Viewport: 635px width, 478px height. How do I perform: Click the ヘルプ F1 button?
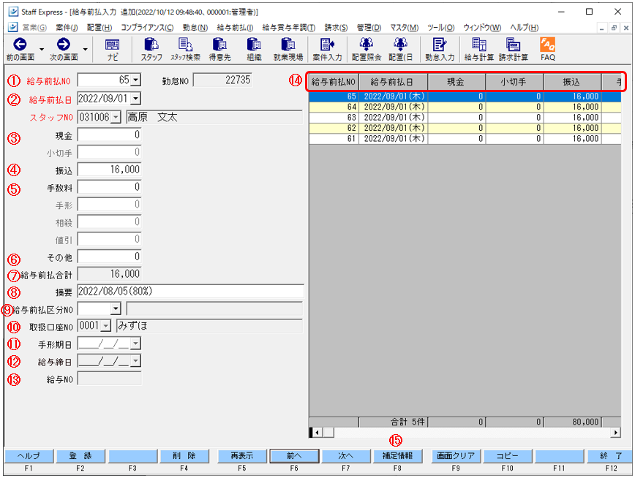(29, 456)
